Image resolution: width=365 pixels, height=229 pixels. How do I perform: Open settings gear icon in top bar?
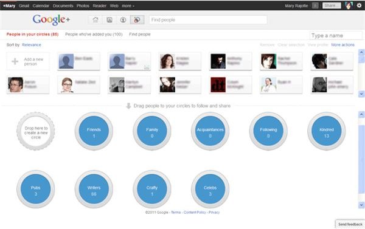[x=359, y=5]
